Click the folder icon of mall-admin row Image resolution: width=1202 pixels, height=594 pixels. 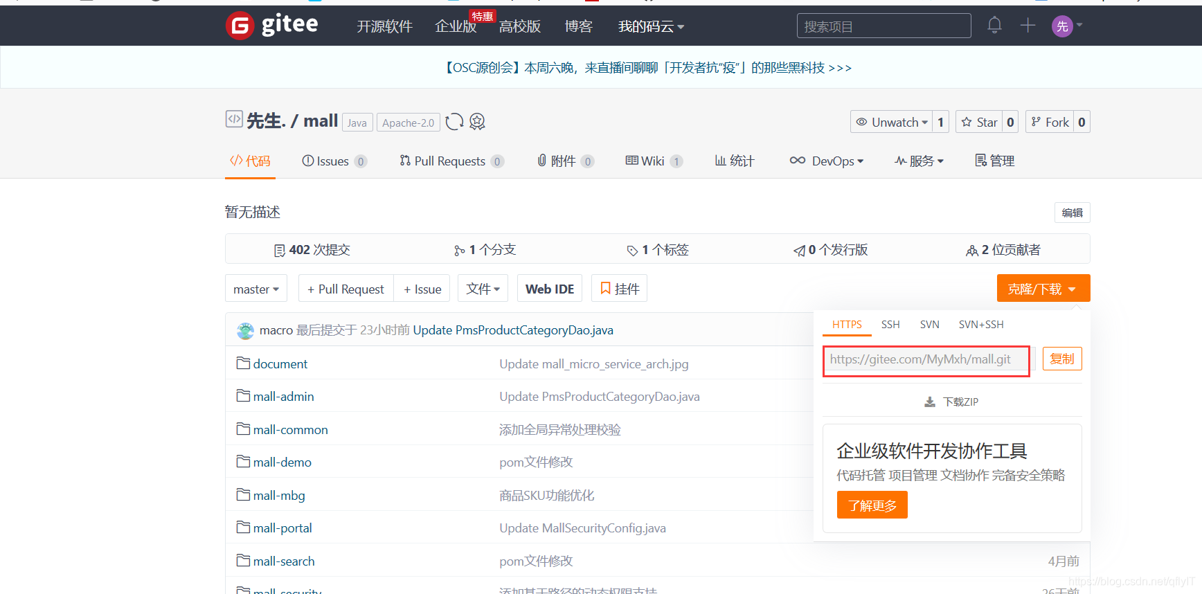243,395
